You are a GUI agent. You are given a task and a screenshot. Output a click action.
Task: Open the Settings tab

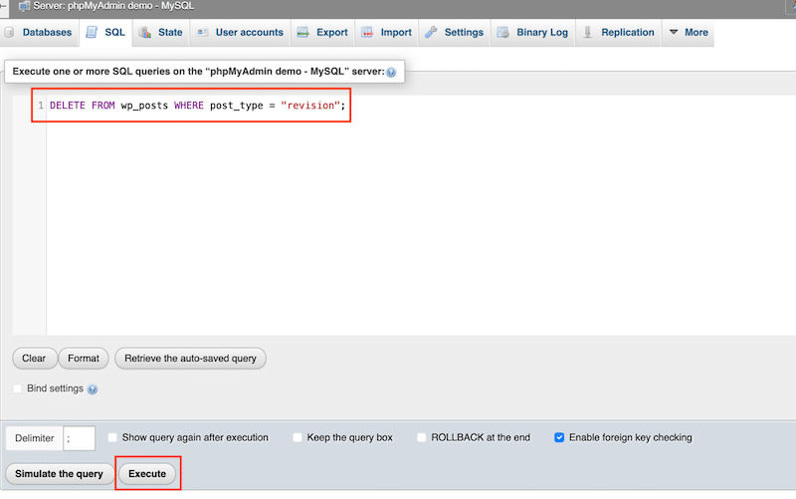(455, 33)
